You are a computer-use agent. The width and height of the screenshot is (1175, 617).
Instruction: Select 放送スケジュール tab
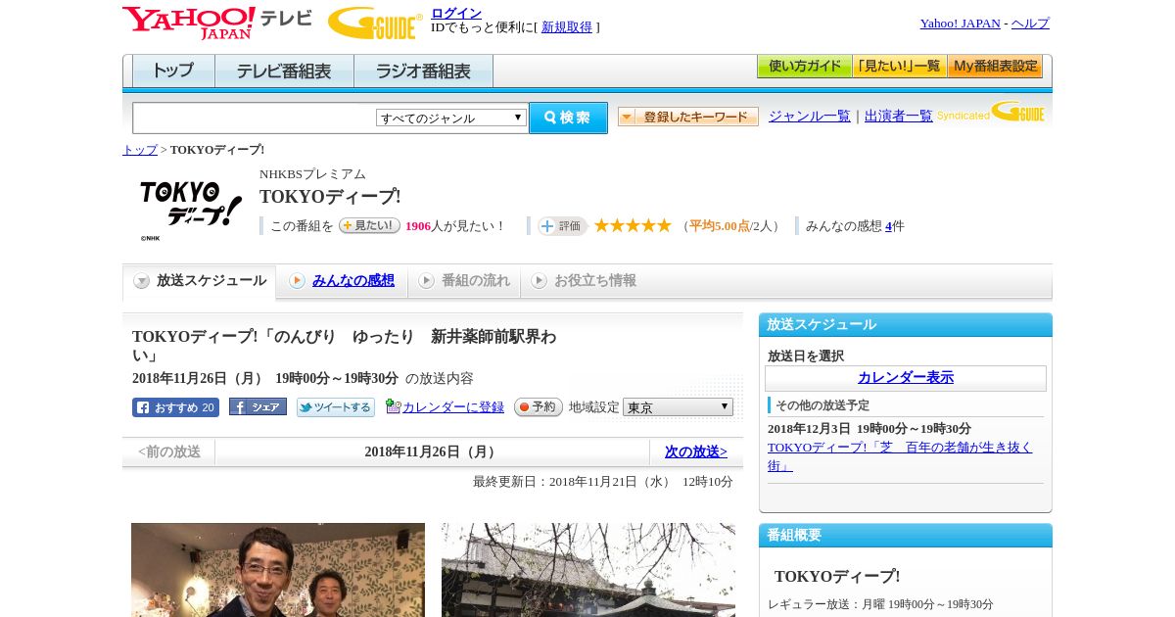pyautogui.click(x=199, y=281)
